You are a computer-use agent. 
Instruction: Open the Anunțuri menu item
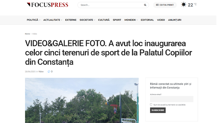(175, 20)
